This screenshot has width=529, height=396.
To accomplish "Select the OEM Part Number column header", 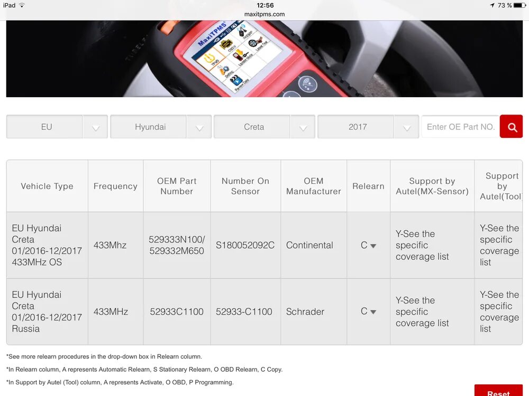I will (x=177, y=186).
